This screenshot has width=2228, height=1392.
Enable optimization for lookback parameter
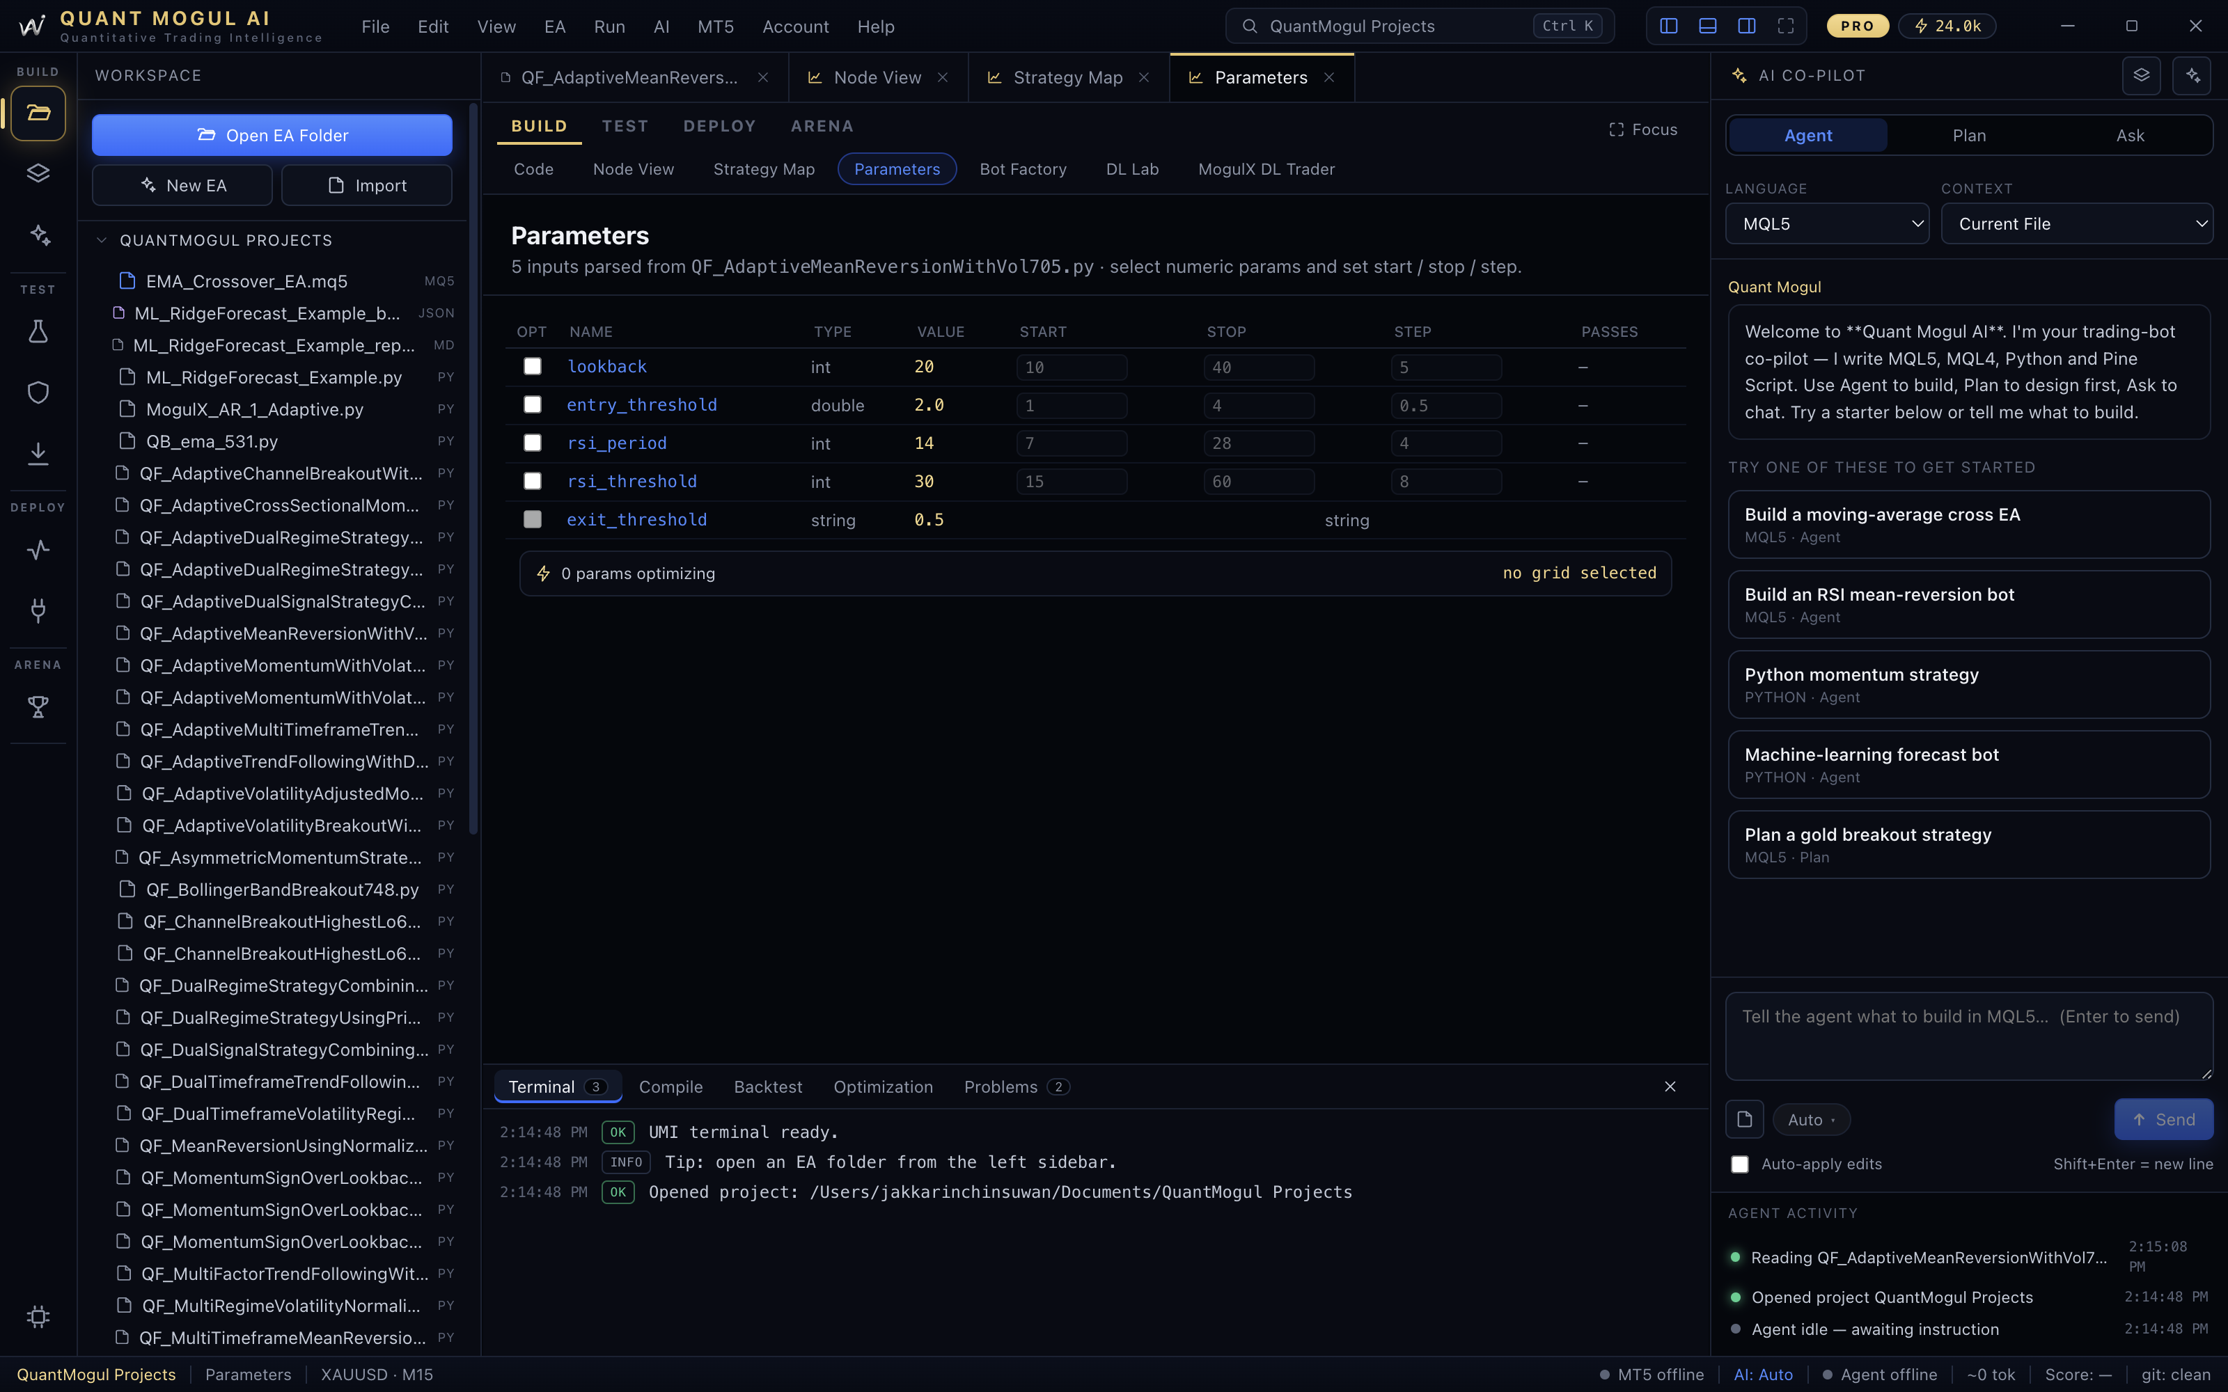(532, 366)
